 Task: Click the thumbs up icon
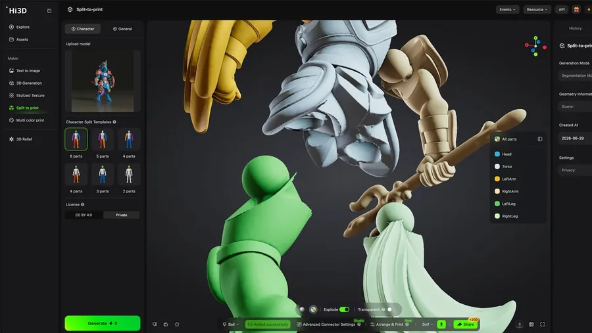tap(166, 324)
